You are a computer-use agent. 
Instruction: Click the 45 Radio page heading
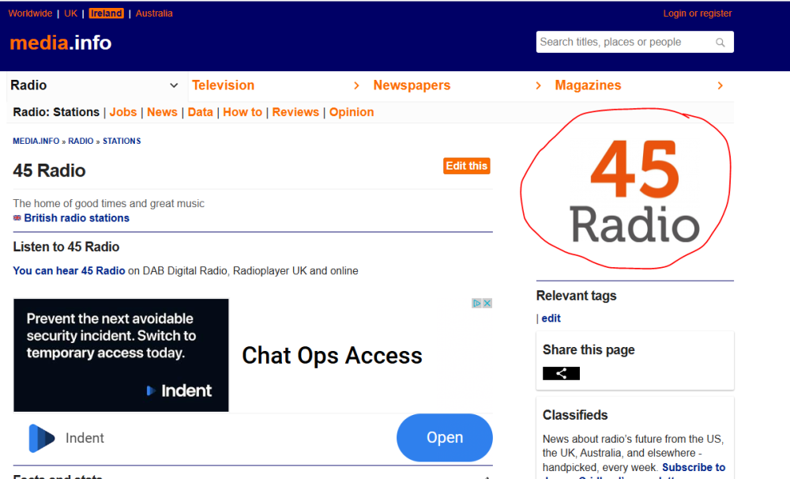(x=49, y=171)
